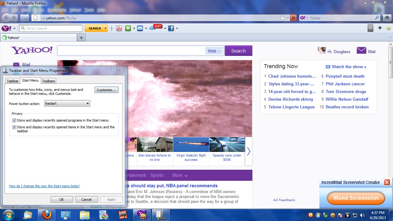Open the Facebook toolbar icon
This screenshot has width=393, height=221.
pos(171,28)
